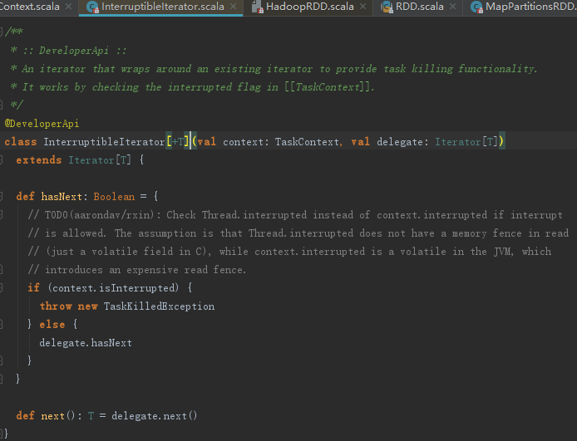Click the delegate.hasNext expression
The width and height of the screenshot is (577, 441).
pyautogui.click(x=86, y=343)
